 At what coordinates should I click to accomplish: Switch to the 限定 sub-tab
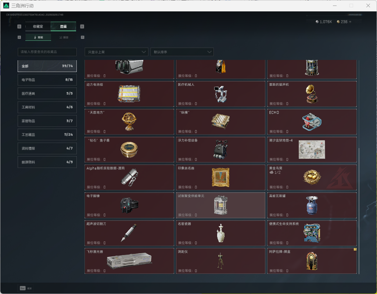(x=64, y=37)
